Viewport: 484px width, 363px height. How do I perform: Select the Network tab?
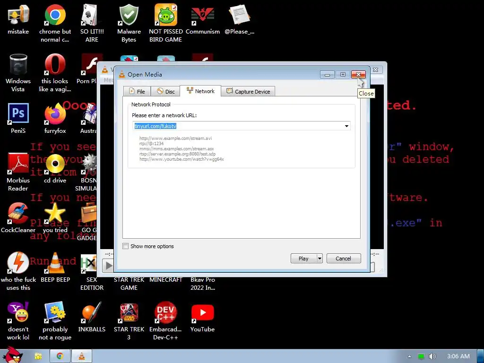point(200,91)
